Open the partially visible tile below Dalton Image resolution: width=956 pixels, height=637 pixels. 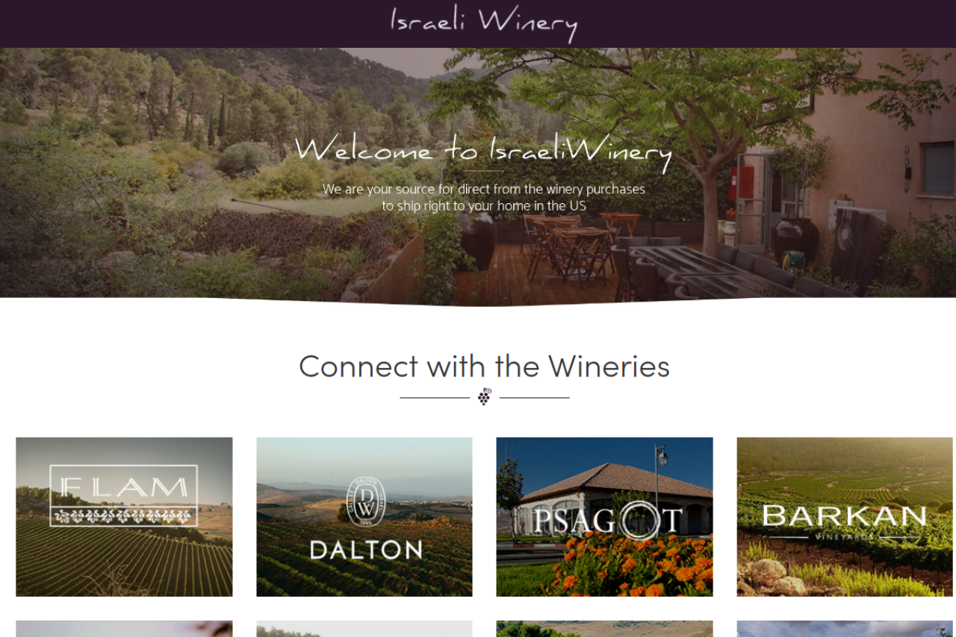[364, 629]
